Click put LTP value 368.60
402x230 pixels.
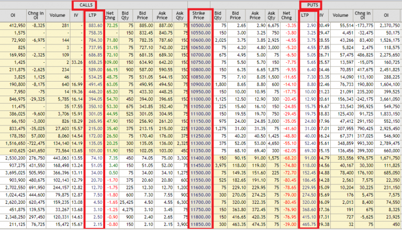point(309,210)
